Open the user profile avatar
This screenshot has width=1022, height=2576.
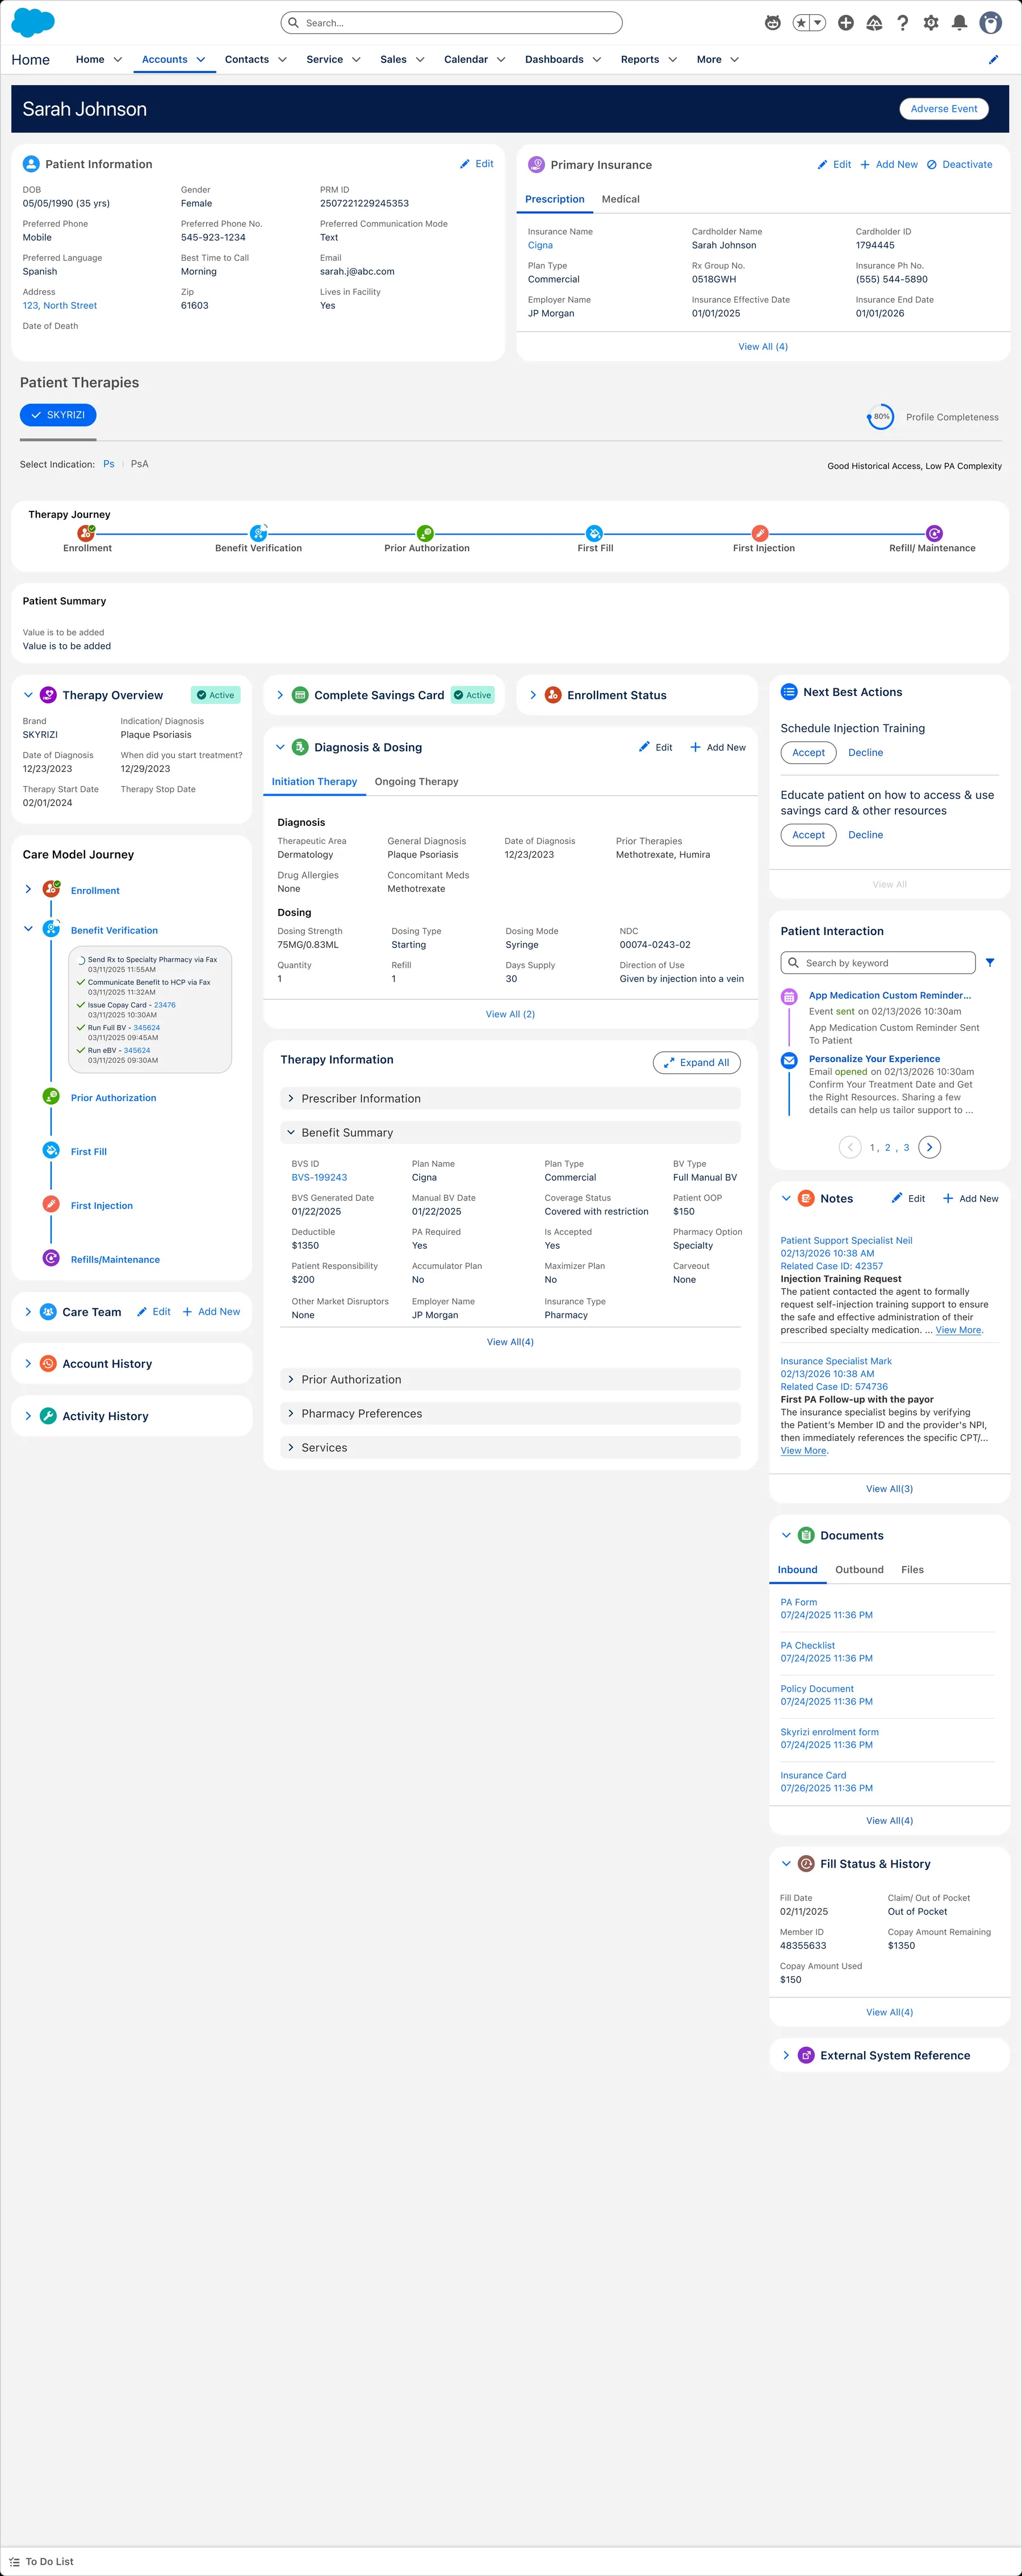coord(991,23)
